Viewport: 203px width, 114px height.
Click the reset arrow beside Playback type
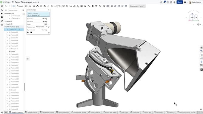[49, 27]
